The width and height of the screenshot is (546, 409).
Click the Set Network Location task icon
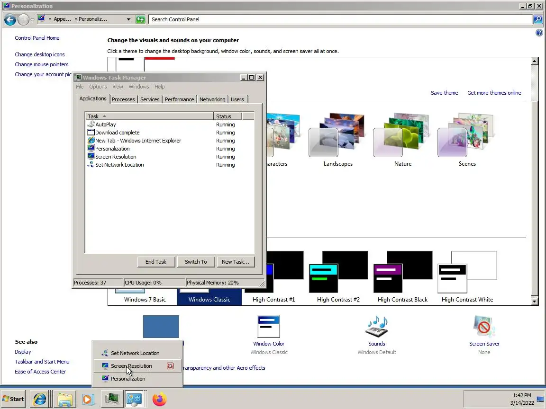(x=91, y=165)
